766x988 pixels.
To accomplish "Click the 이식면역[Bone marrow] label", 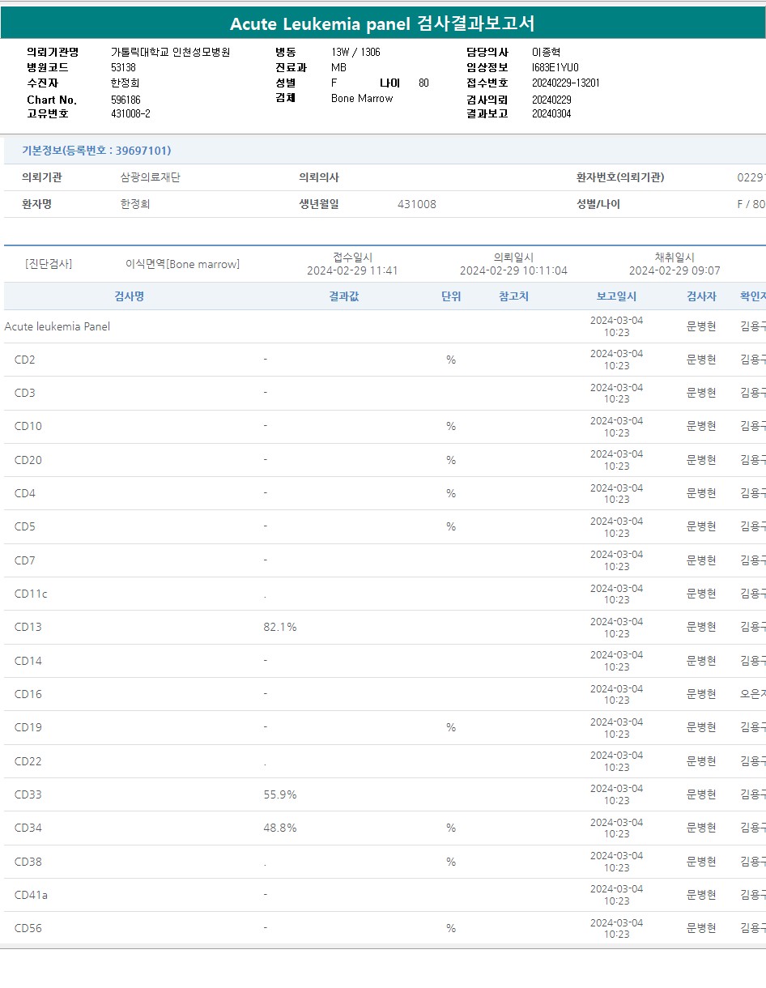I will click(x=182, y=264).
